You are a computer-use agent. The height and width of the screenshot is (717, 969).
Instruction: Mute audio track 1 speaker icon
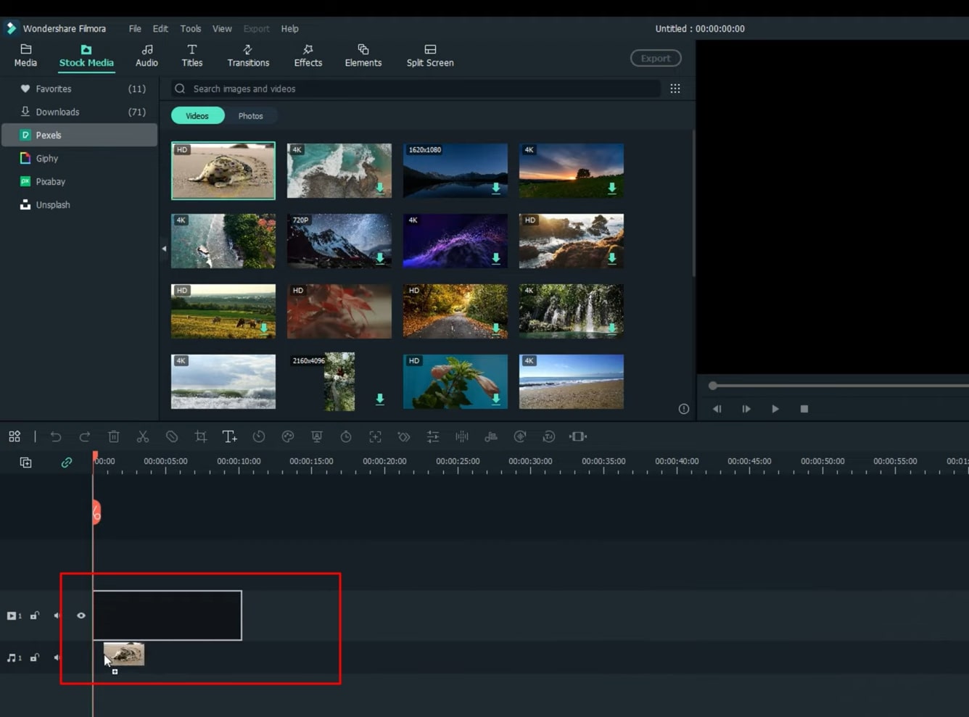pyautogui.click(x=57, y=658)
